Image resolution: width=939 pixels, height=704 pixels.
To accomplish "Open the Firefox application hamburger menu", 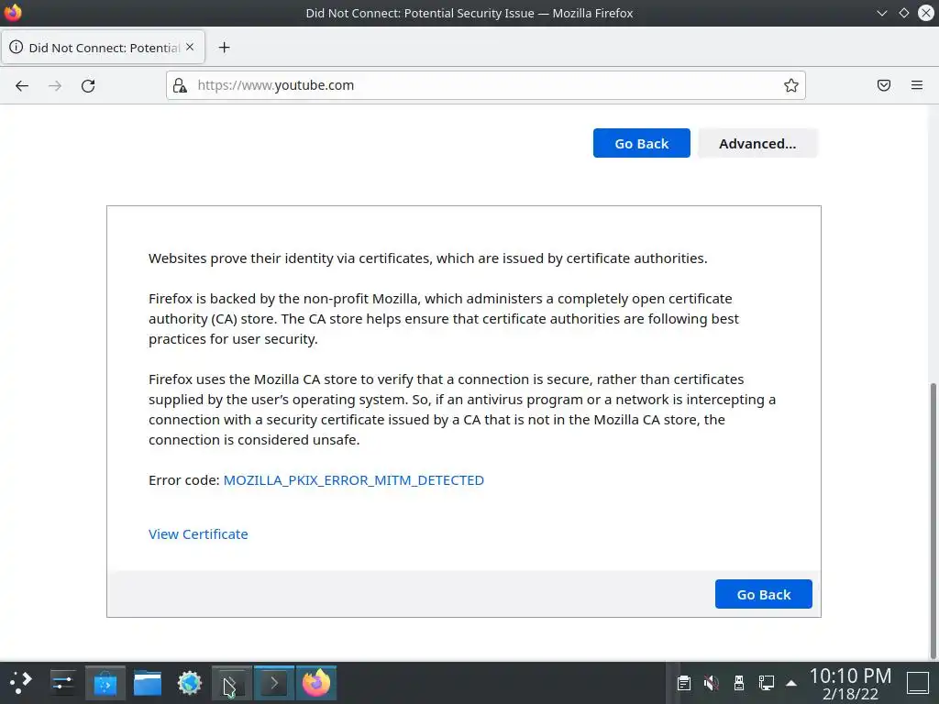I will (x=917, y=85).
